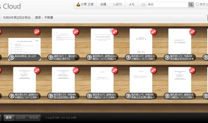Click the arrow icon on 報告第14号 label
Viewport: 208px width, 123px height.
click(x=12, y=96)
